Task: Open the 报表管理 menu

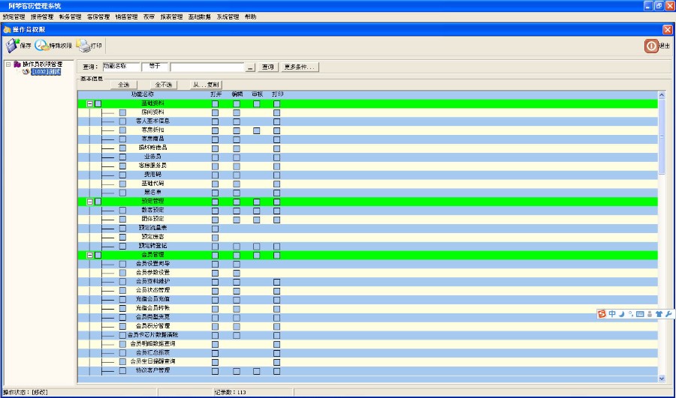Action: pos(171,16)
